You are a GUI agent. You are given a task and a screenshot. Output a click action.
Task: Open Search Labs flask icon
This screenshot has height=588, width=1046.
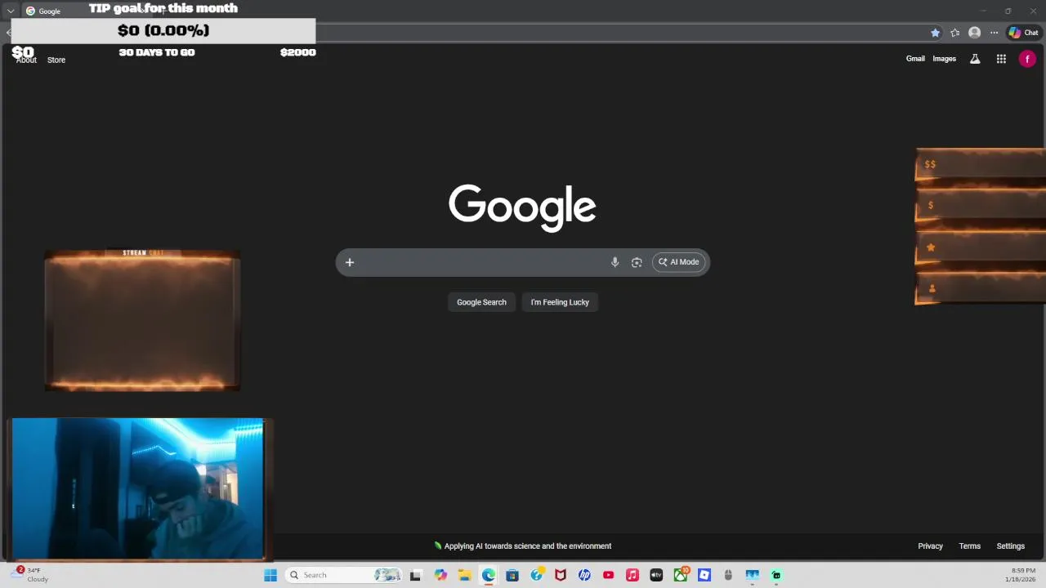click(x=975, y=59)
